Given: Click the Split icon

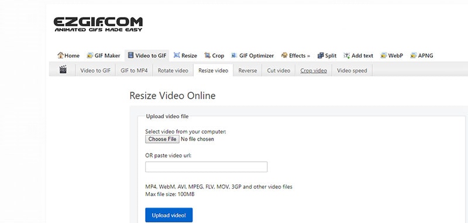Looking at the screenshot, I should 321,55.
